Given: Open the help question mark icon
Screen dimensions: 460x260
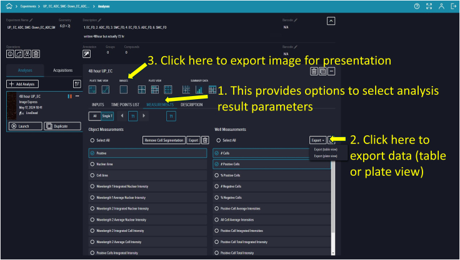Looking at the screenshot, I should [x=417, y=6].
